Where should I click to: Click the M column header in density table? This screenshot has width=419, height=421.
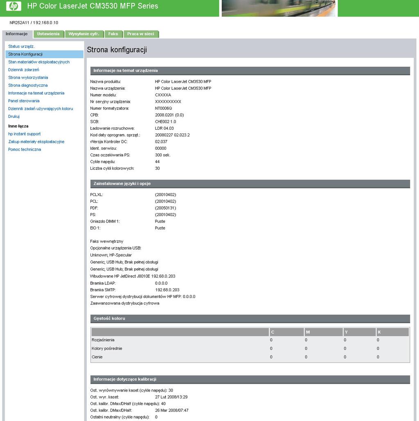(x=323, y=332)
